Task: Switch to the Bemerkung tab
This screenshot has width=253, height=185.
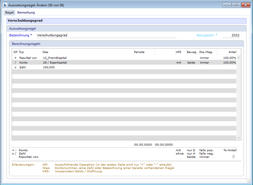Action: (26, 13)
